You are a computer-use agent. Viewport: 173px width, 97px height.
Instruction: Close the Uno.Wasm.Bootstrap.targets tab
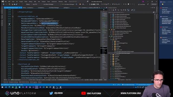tap(21, 8)
